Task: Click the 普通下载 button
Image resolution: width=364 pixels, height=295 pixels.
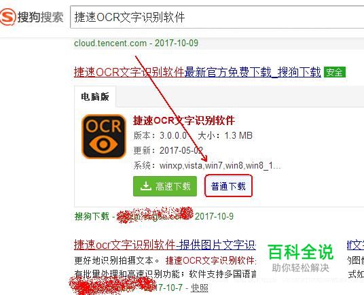Action: [x=228, y=186]
